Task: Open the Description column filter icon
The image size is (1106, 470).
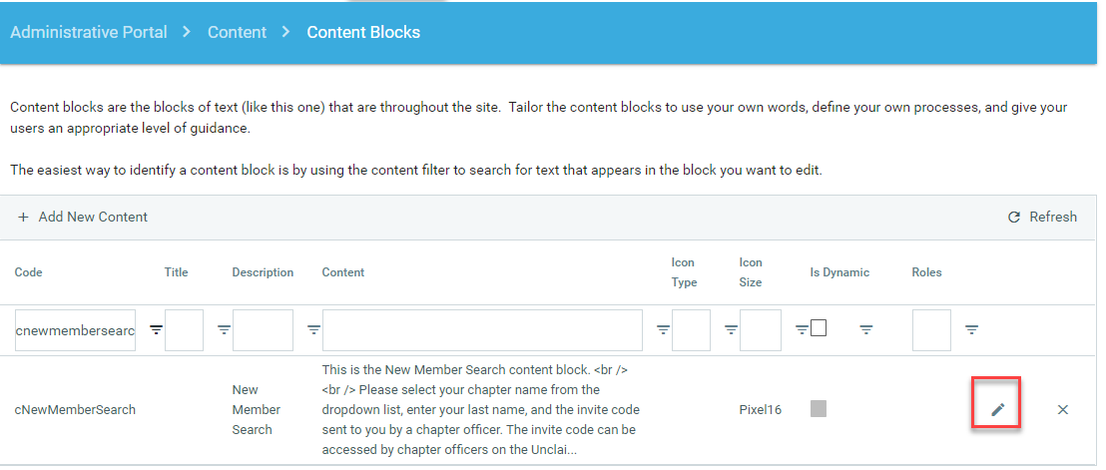Action: (x=313, y=329)
